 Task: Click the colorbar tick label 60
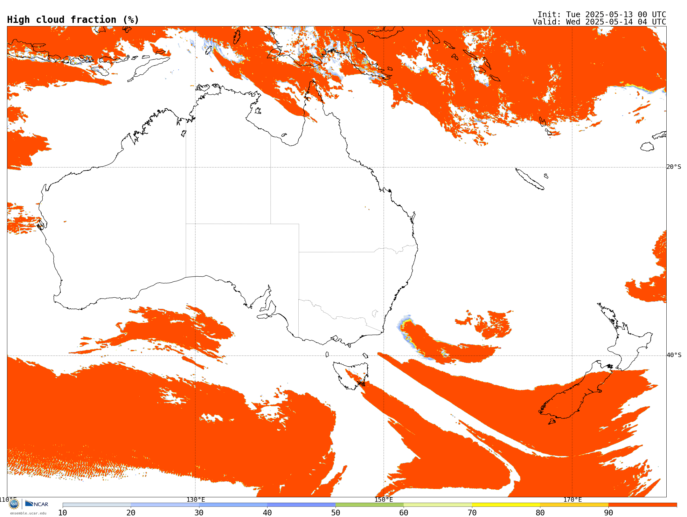[404, 513]
